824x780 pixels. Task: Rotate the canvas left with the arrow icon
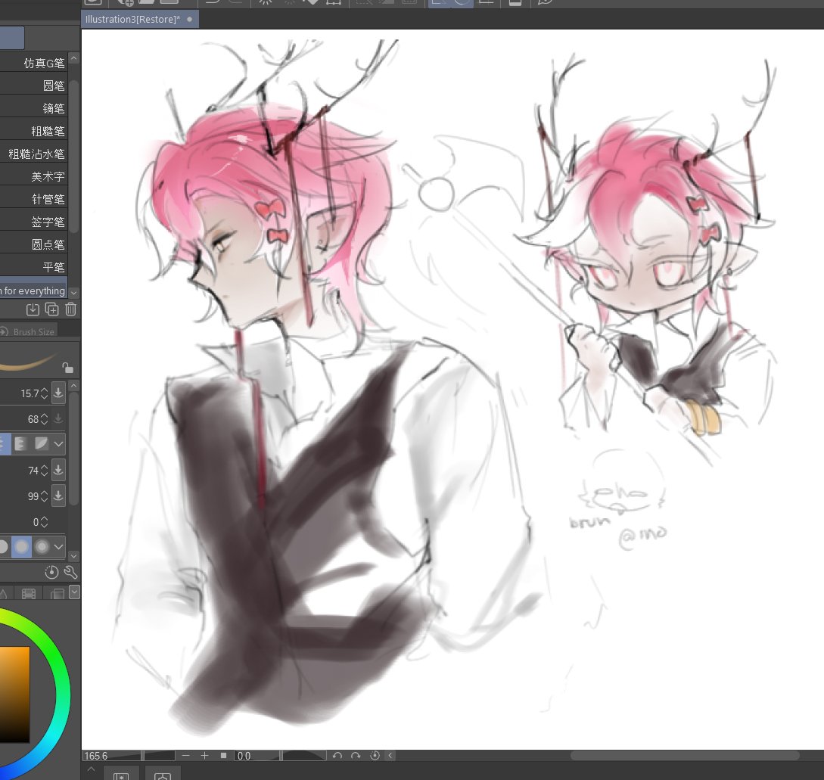(x=337, y=755)
